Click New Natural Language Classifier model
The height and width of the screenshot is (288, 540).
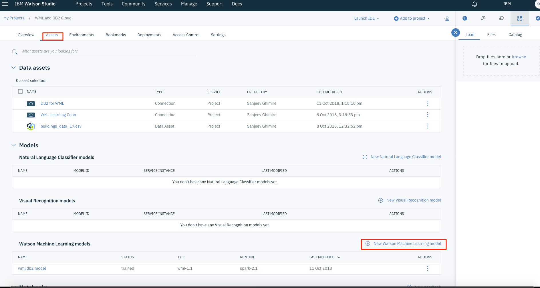click(x=406, y=157)
